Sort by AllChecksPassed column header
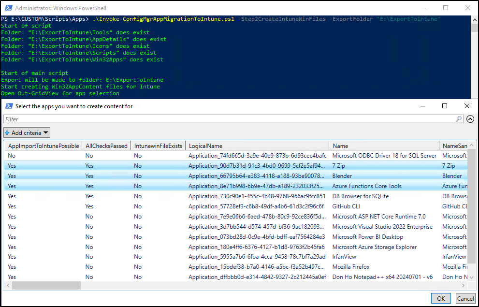 click(106, 146)
